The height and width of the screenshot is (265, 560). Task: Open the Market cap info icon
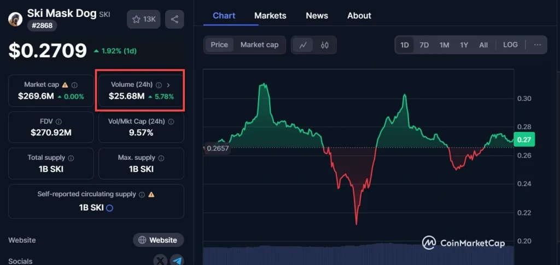tap(74, 85)
